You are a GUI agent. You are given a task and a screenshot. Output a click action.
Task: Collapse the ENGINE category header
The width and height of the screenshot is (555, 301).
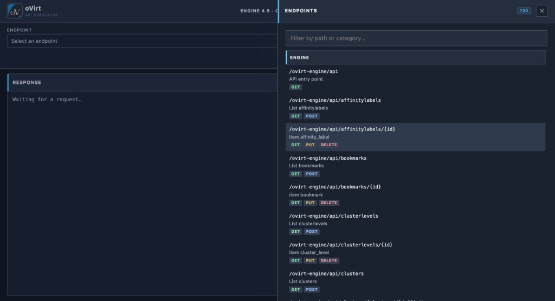pos(416,57)
